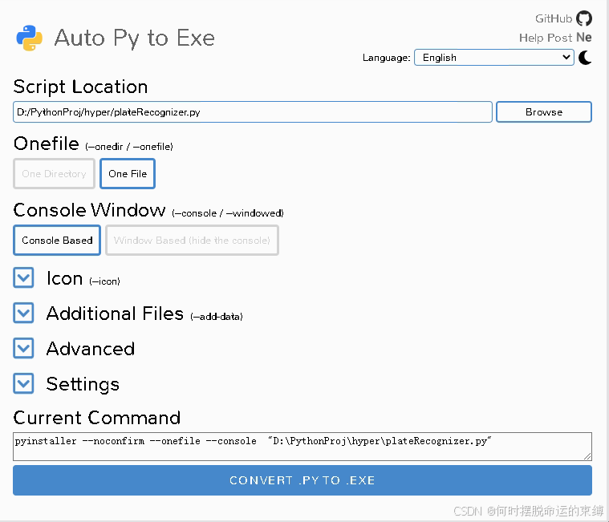Choose Window Based (hide the console)
Viewport: 609px width, 522px height.
coord(192,241)
